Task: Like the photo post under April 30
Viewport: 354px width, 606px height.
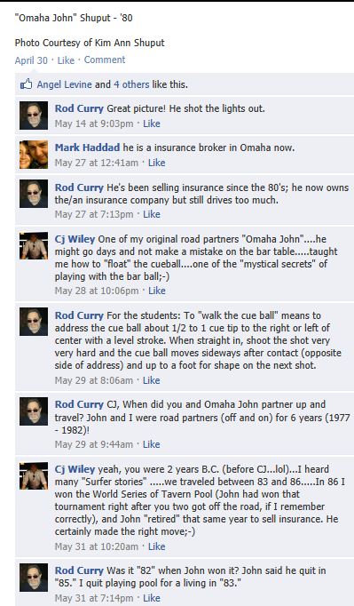Action: [x=66, y=60]
